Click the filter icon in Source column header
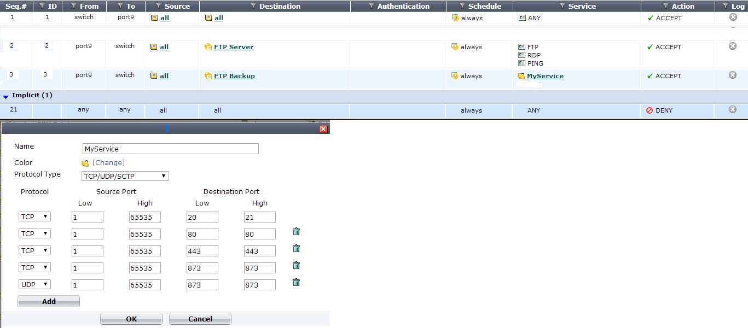Screen dimensions: 748x328 pyautogui.click(x=158, y=6)
